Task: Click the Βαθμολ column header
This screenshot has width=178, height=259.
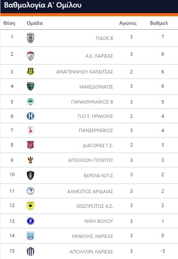Action: [x=159, y=23]
